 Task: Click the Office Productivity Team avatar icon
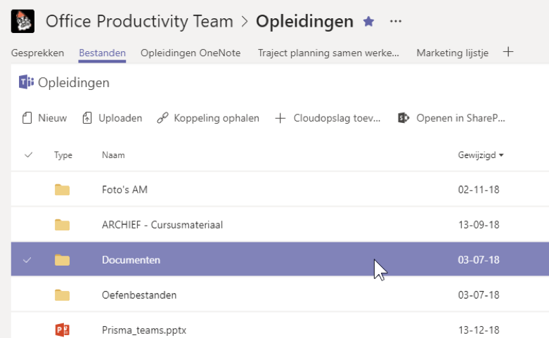point(23,22)
